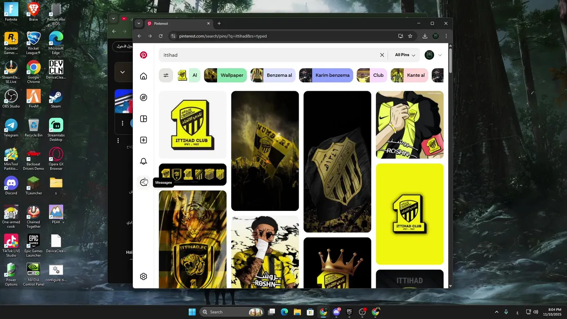Screen dimensions: 567x319
Task: Open the volume control in system tray
Action: pos(536,312)
